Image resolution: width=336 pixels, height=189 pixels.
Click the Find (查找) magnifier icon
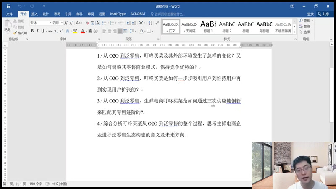coord(301,21)
